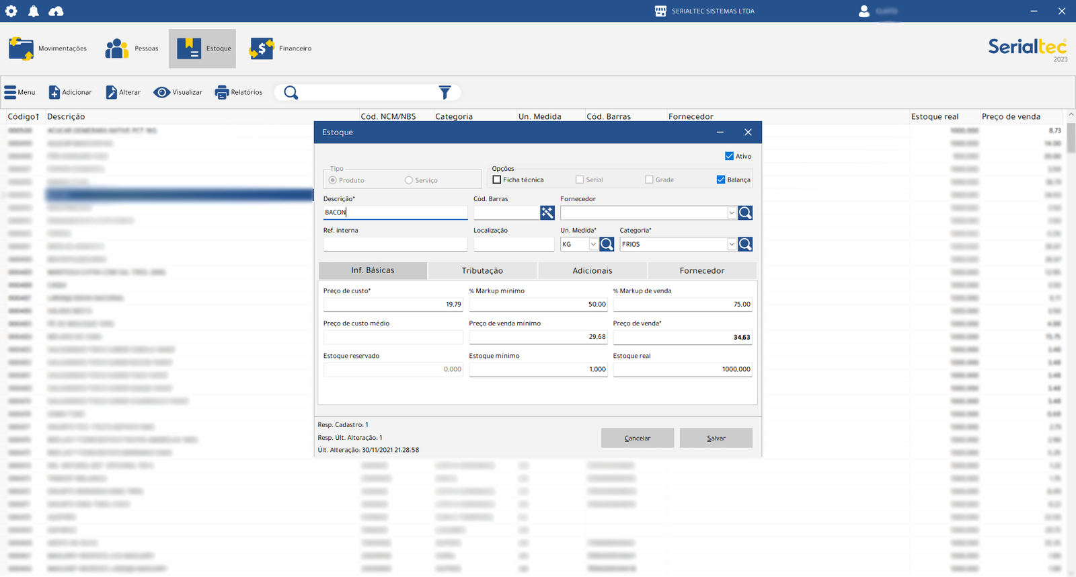The height and width of the screenshot is (577, 1076).
Task: Expand the Un. Medida KG dropdown
Action: point(593,244)
